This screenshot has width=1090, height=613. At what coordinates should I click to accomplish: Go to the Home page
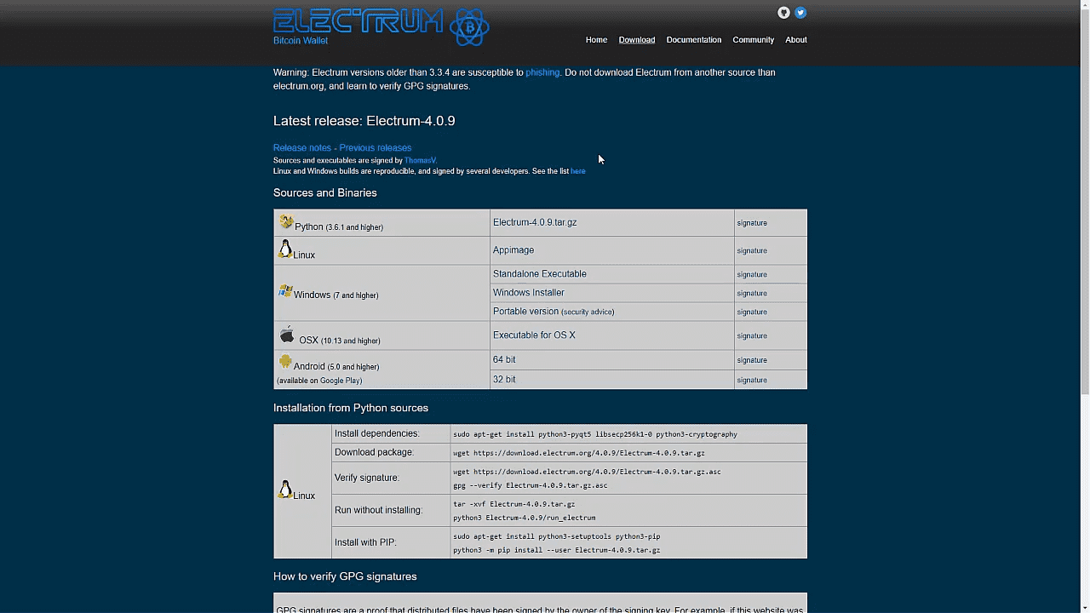(x=596, y=40)
